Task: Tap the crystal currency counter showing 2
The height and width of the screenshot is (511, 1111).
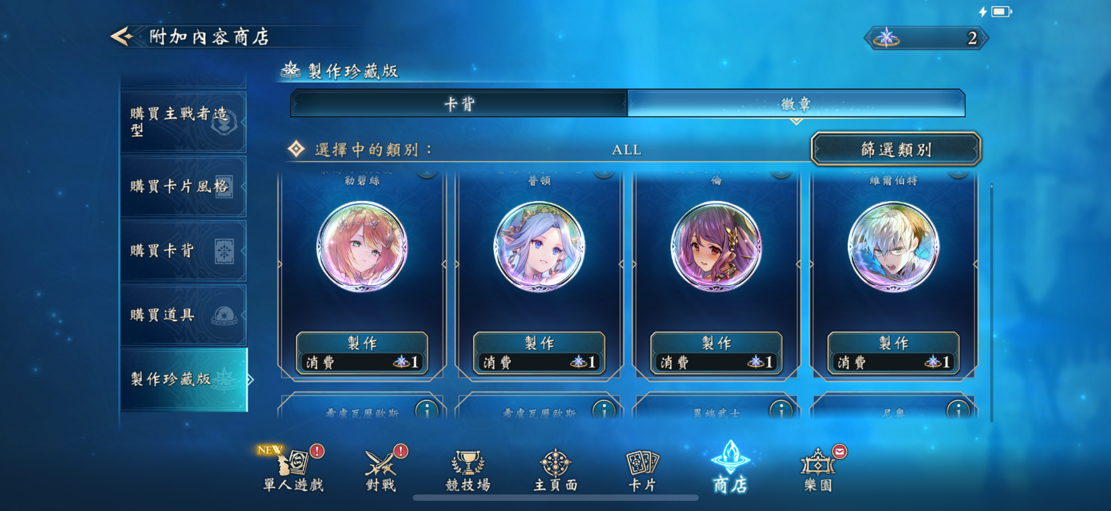Action: (926, 38)
